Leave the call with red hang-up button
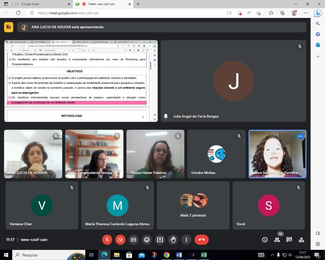This screenshot has height=260, width=325. (x=202, y=240)
